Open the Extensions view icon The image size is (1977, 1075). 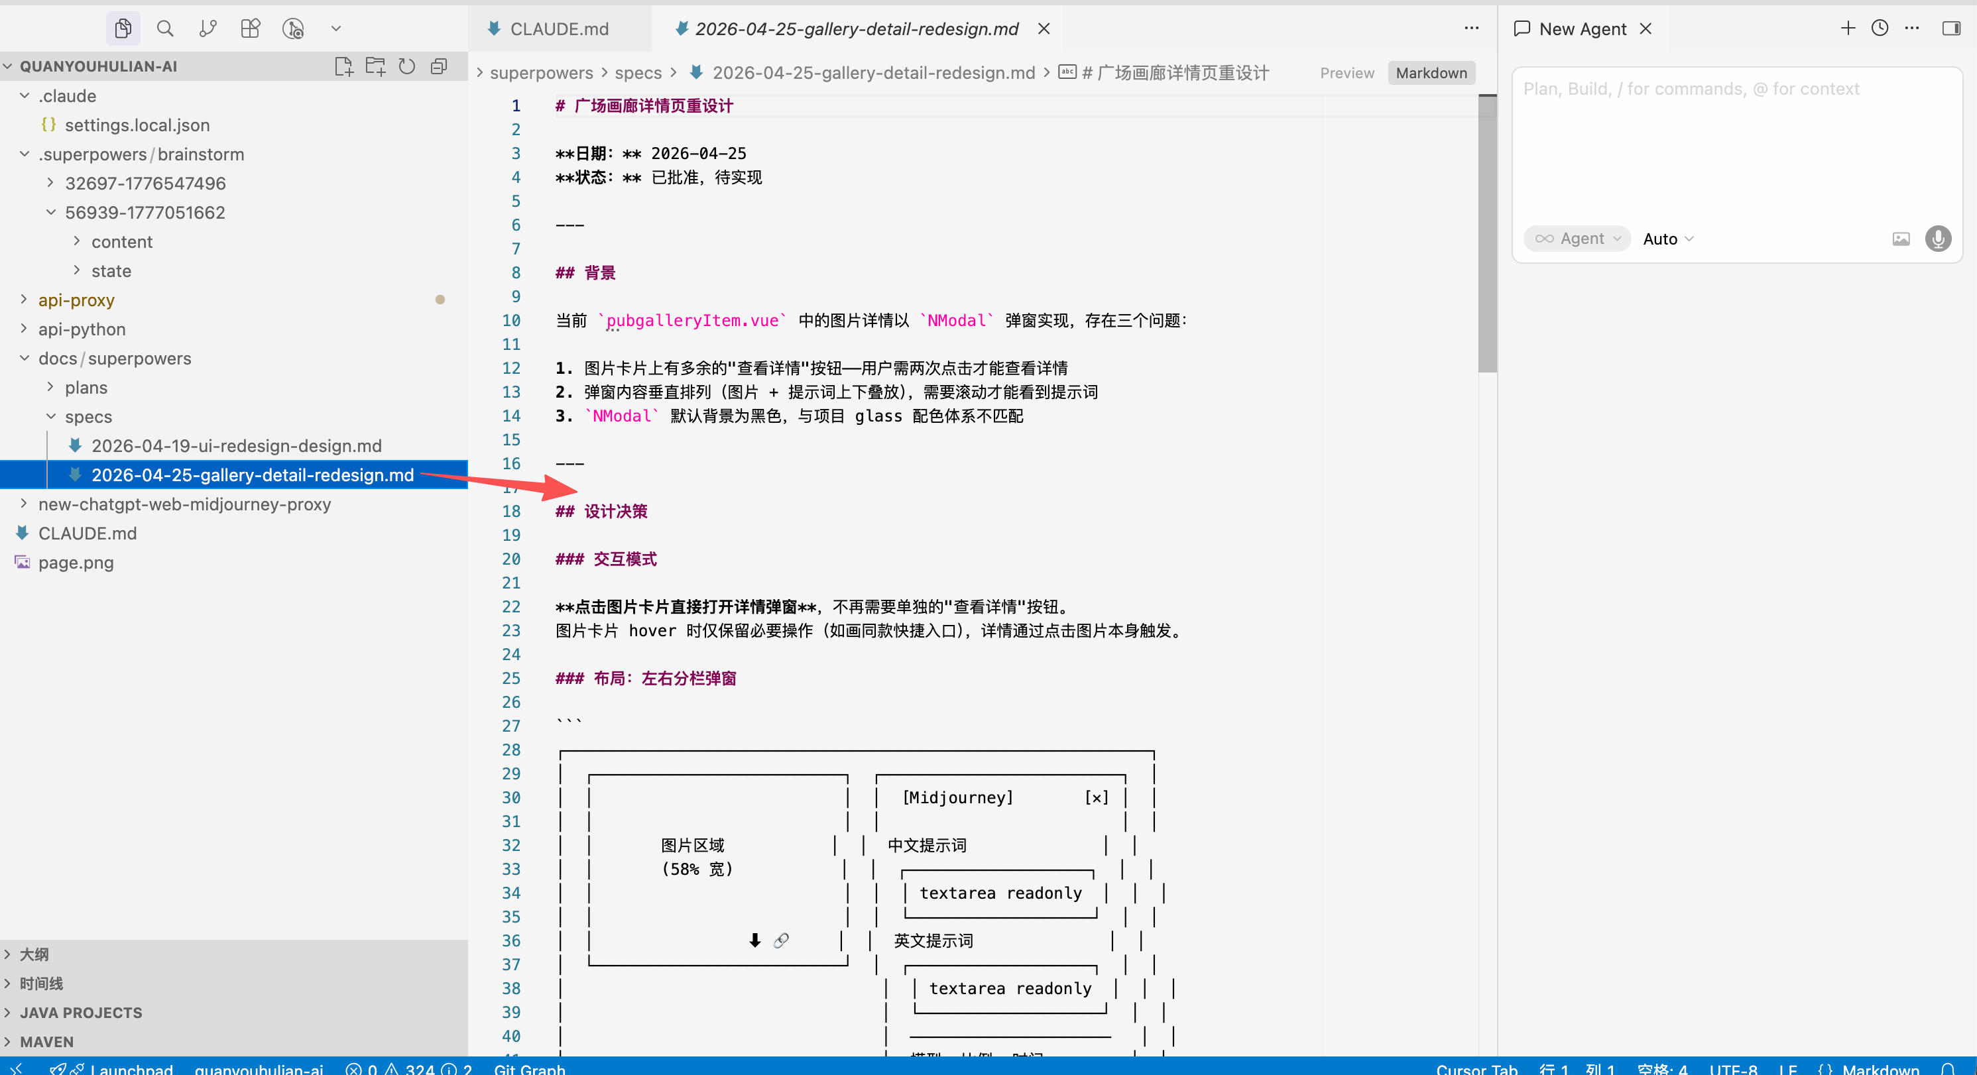[250, 28]
